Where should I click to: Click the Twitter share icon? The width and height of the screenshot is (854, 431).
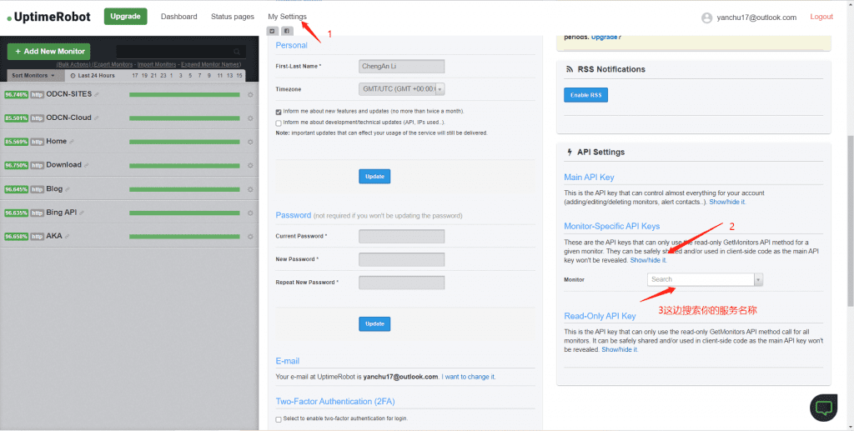pyautogui.click(x=273, y=31)
